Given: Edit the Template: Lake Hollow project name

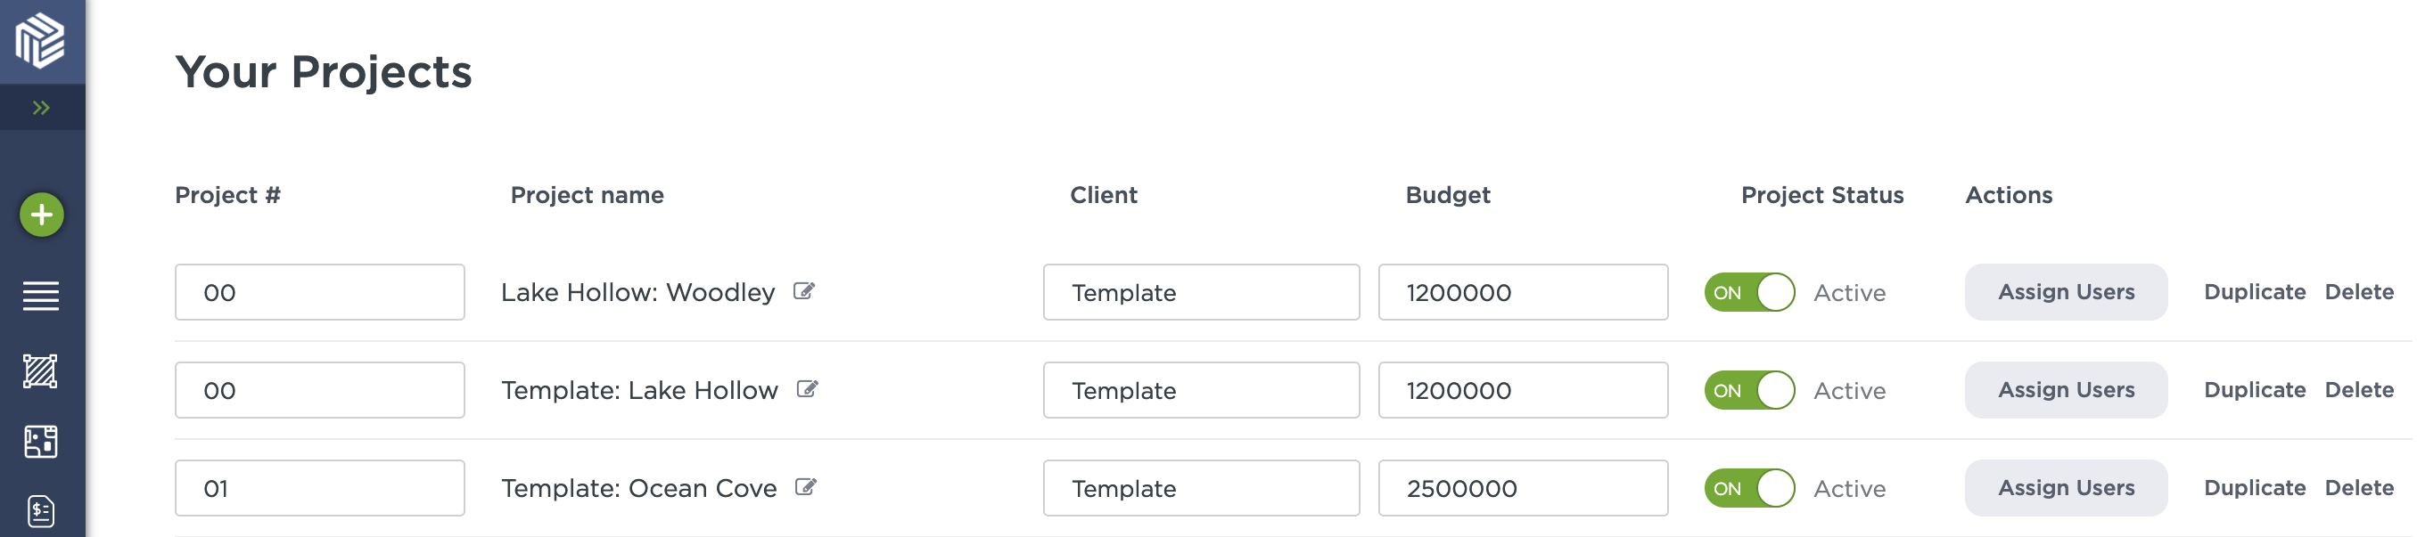Looking at the screenshot, I should point(807,389).
